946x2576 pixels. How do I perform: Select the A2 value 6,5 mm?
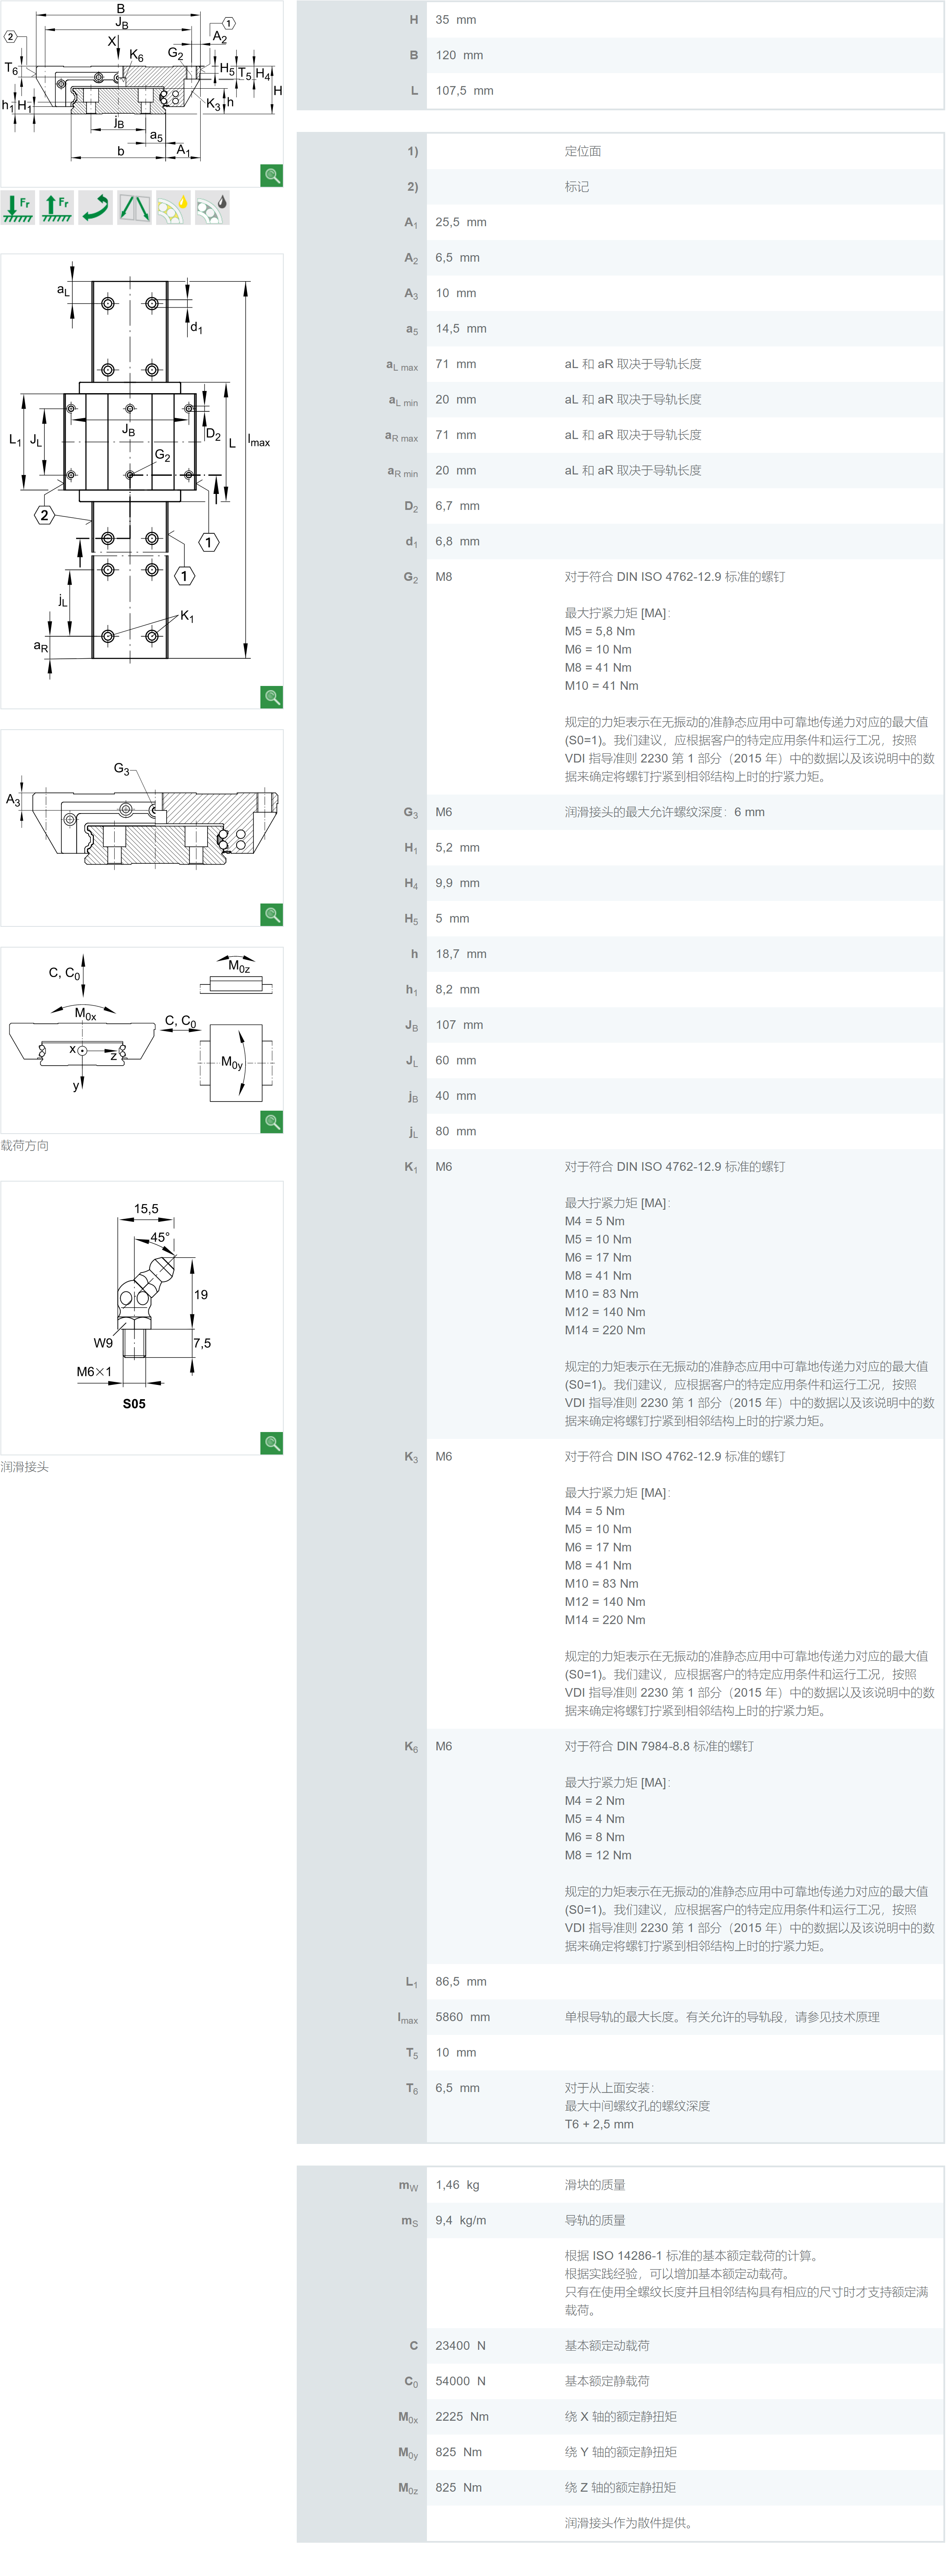coord(457,258)
